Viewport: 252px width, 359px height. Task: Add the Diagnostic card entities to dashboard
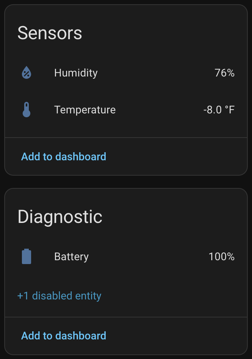pos(63,336)
